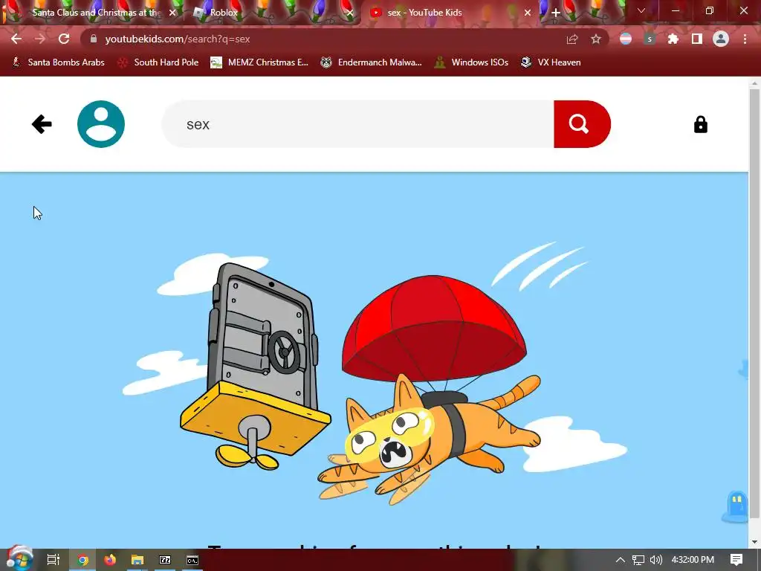Screen dimensions: 761x571
Task: Open 7-Zip from the taskbar
Action: pyautogui.click(x=165, y=560)
